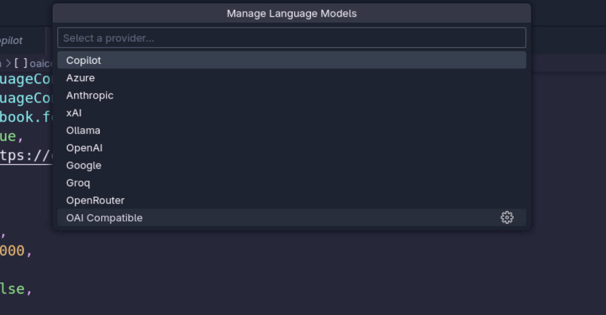This screenshot has height=315, width=606.
Task: Open settings gear for OAI Compatible provider
Action: (507, 218)
